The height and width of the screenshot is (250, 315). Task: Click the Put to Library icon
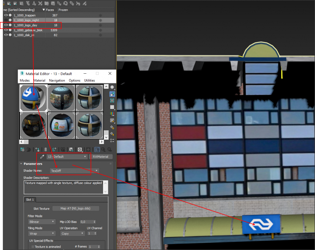(x=71, y=149)
